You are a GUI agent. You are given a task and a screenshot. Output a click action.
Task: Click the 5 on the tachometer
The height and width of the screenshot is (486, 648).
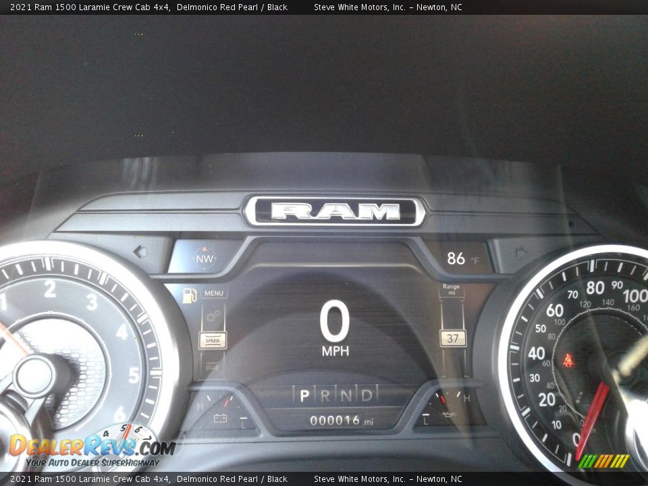134,375
